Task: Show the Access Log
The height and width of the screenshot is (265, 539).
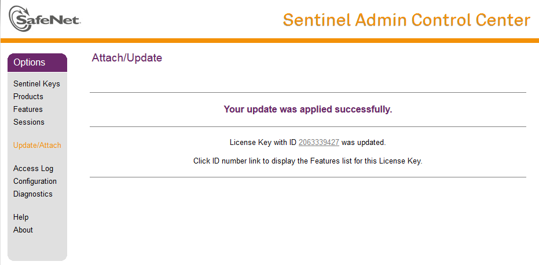Action: (34, 169)
